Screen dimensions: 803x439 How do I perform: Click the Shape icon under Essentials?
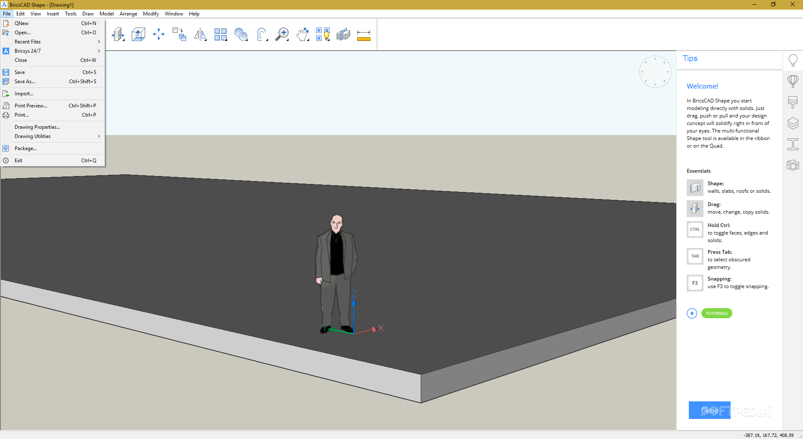pyautogui.click(x=695, y=188)
